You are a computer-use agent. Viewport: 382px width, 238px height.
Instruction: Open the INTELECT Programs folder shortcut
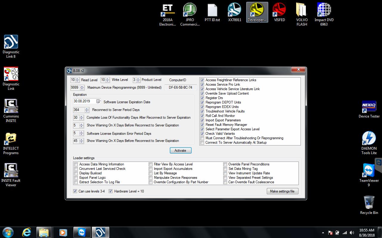click(11, 143)
